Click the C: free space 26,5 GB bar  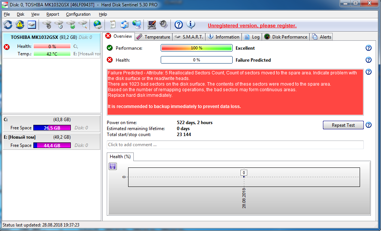52,128
